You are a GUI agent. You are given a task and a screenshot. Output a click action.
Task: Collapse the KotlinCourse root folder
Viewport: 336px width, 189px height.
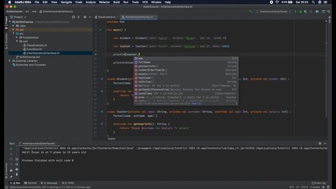10,22
